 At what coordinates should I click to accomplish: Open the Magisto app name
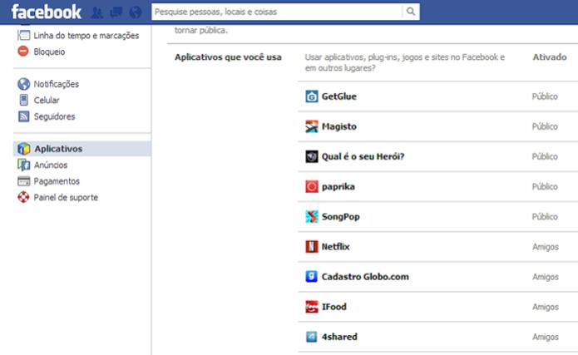pos(339,126)
